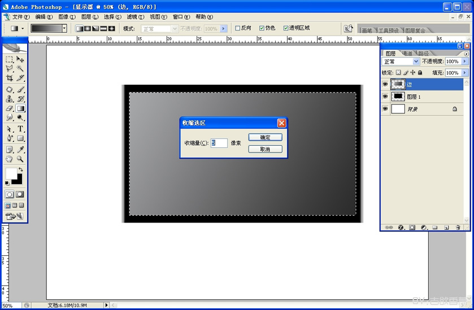Select the Type tool
Viewport: 474px width, 310px height.
[x=20, y=129]
